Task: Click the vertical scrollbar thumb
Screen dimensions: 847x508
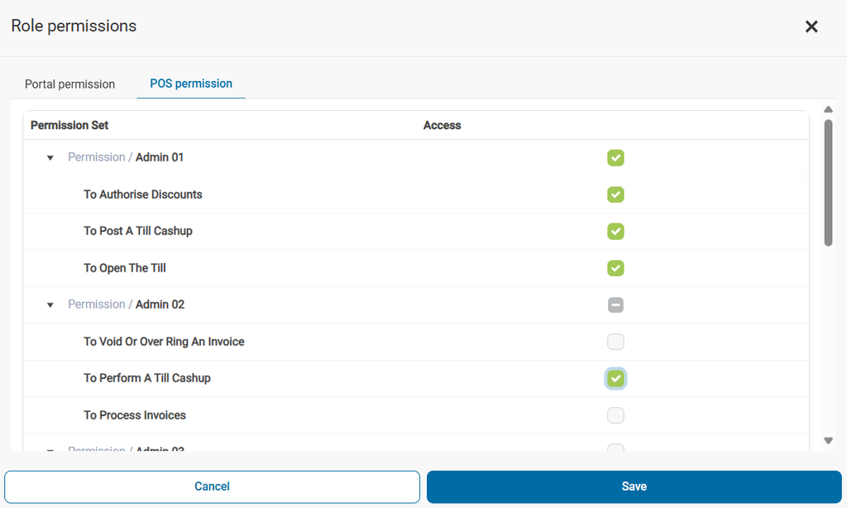Action: point(828,182)
